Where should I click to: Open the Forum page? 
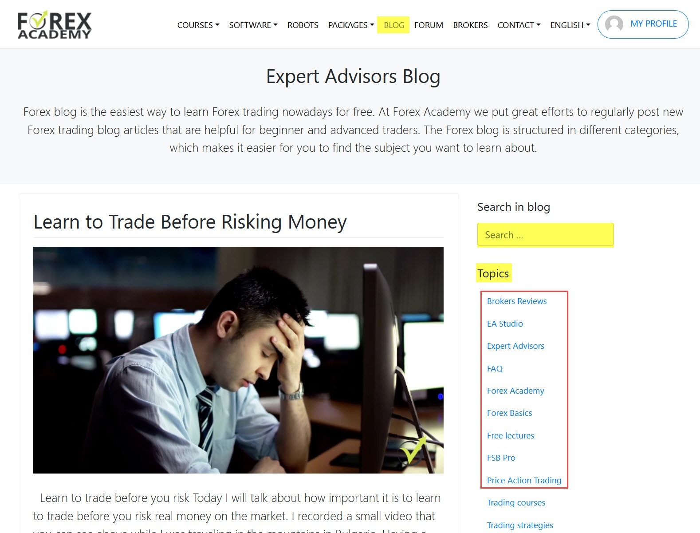429,25
